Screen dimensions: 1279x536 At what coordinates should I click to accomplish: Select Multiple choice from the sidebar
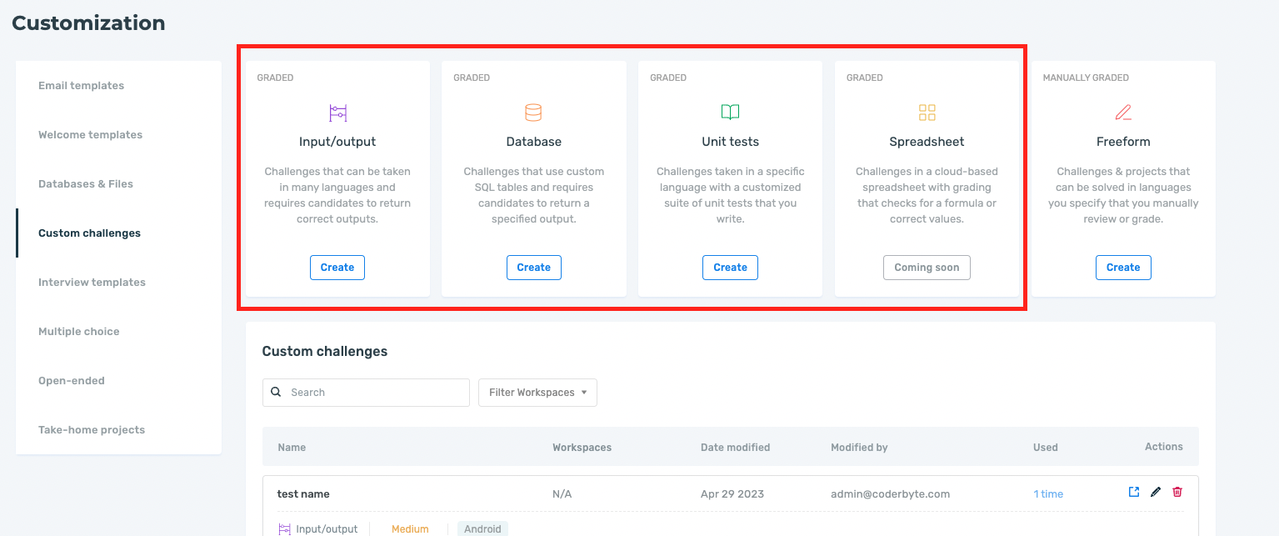[78, 331]
